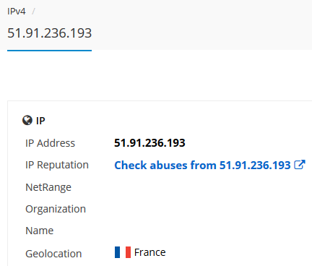
Task: Click the IP Address label
Action: pyautogui.click(x=51, y=143)
